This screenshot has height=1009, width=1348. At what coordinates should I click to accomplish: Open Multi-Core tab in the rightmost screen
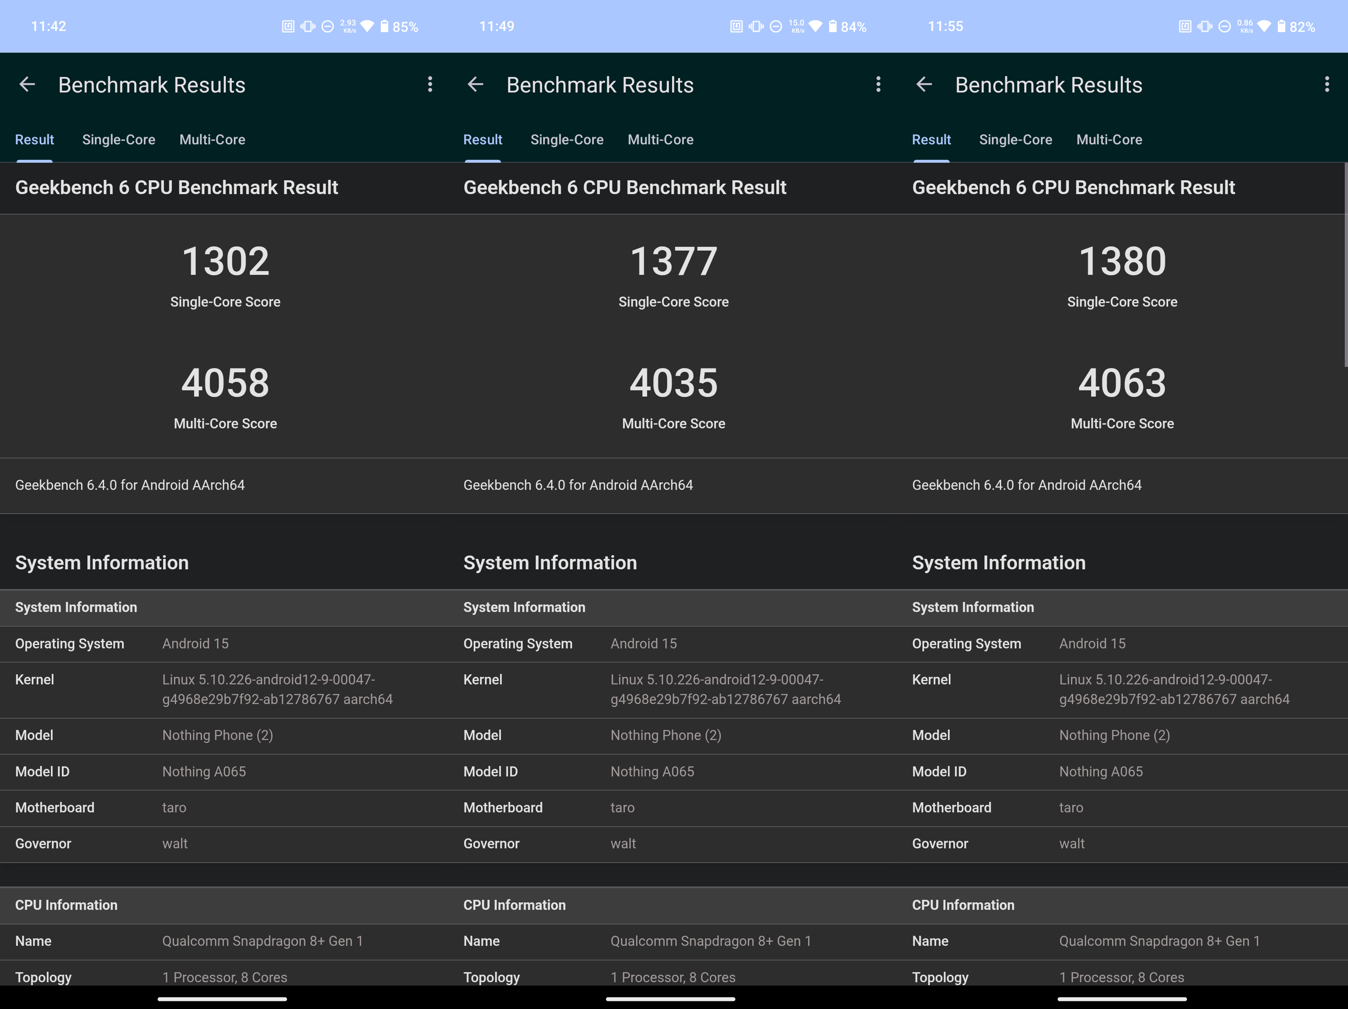[x=1109, y=139]
